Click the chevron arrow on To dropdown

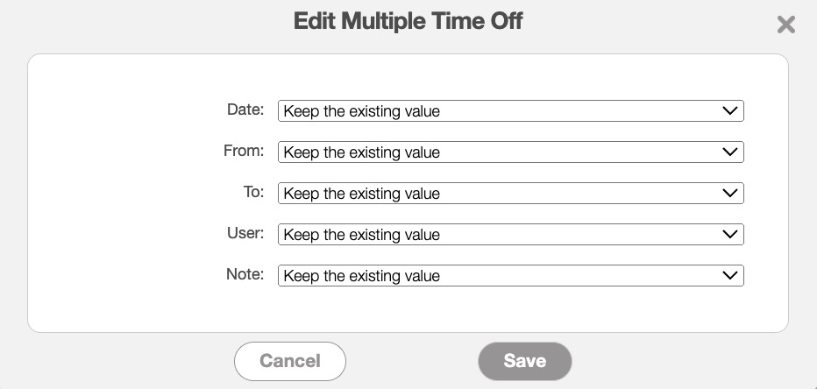point(729,194)
